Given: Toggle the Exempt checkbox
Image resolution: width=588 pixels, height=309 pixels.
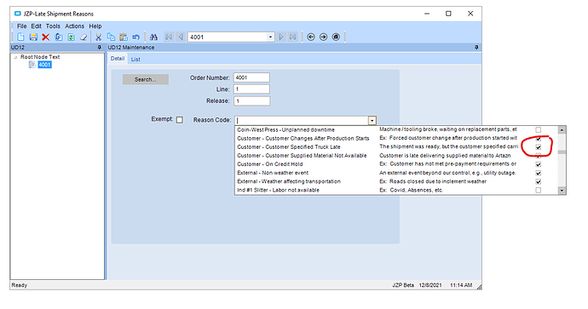Looking at the screenshot, I should point(180,120).
